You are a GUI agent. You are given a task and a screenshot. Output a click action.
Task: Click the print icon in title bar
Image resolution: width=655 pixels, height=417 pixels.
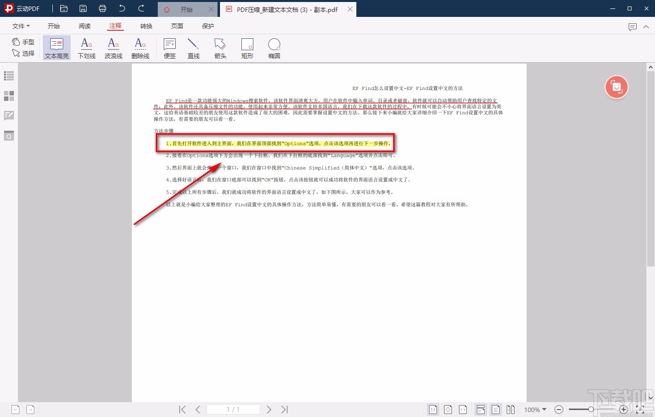click(x=103, y=8)
